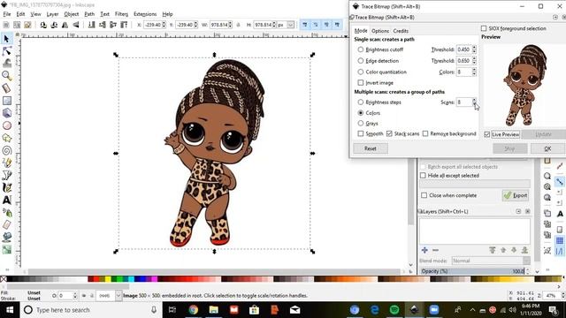Activate the Text tool in toolbox
This screenshot has width=566, height=318.
tap(6, 200)
